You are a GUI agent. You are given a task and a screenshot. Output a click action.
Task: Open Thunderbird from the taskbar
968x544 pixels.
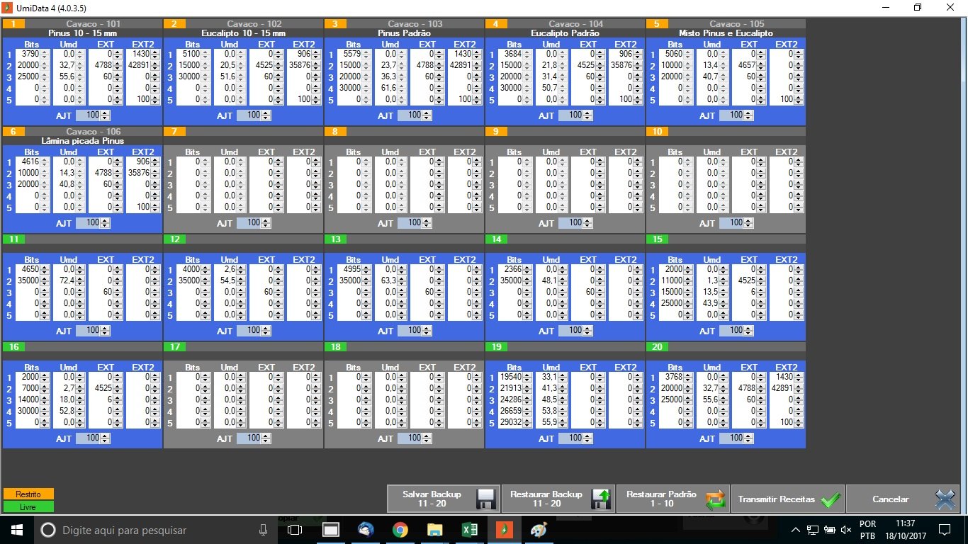[x=366, y=530]
